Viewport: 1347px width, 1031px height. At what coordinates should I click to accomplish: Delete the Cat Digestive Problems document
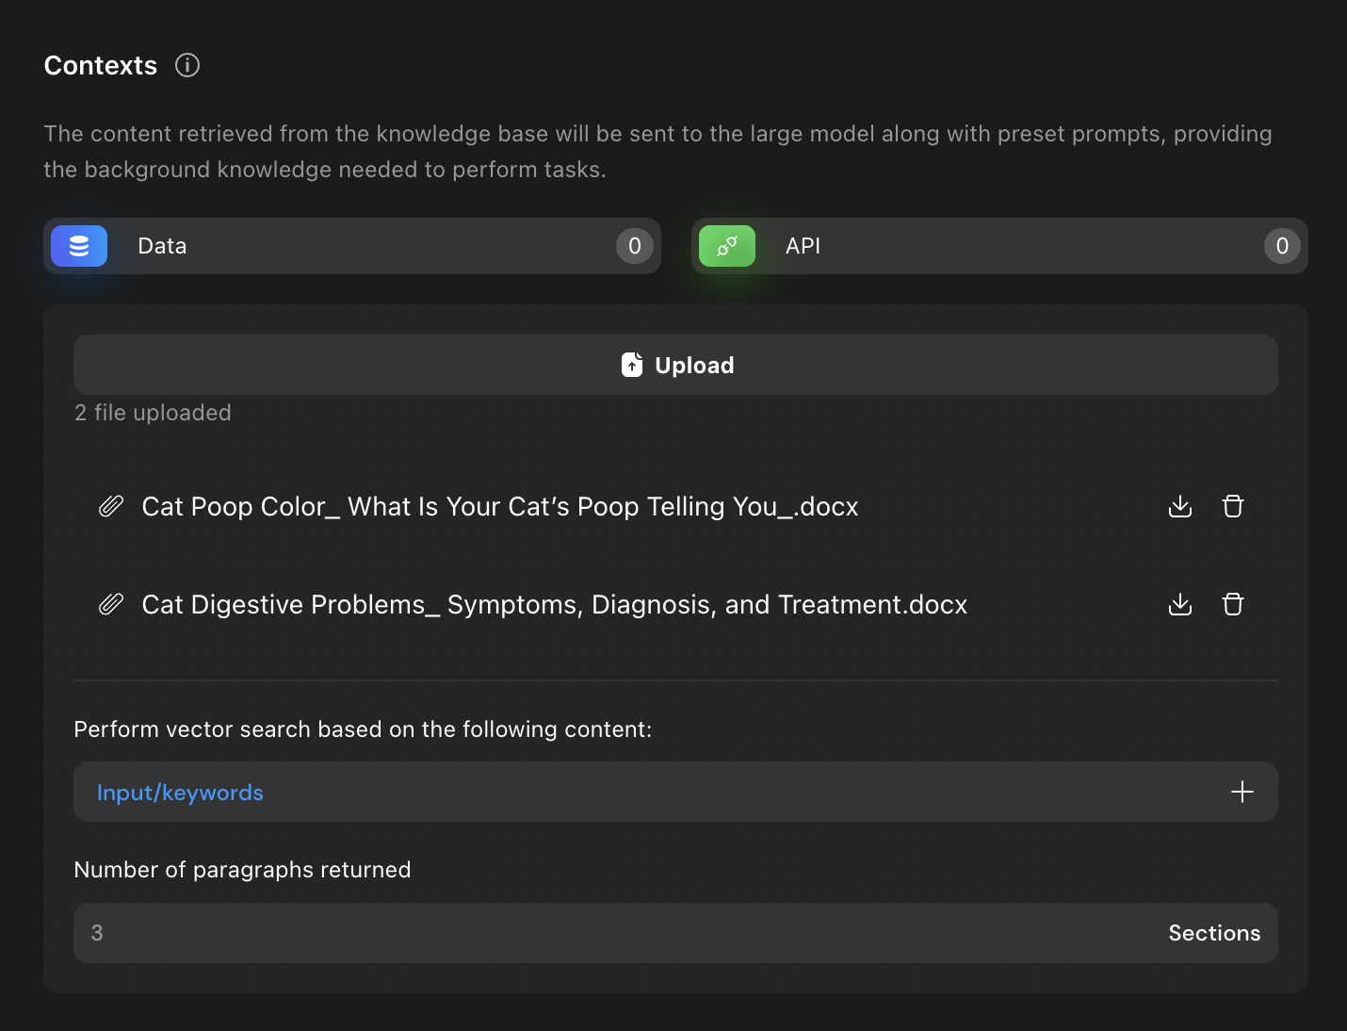[x=1233, y=604]
